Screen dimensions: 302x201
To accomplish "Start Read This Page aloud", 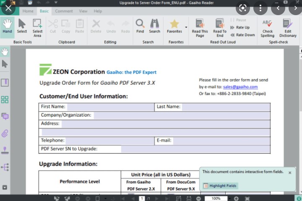I will 200,28.
